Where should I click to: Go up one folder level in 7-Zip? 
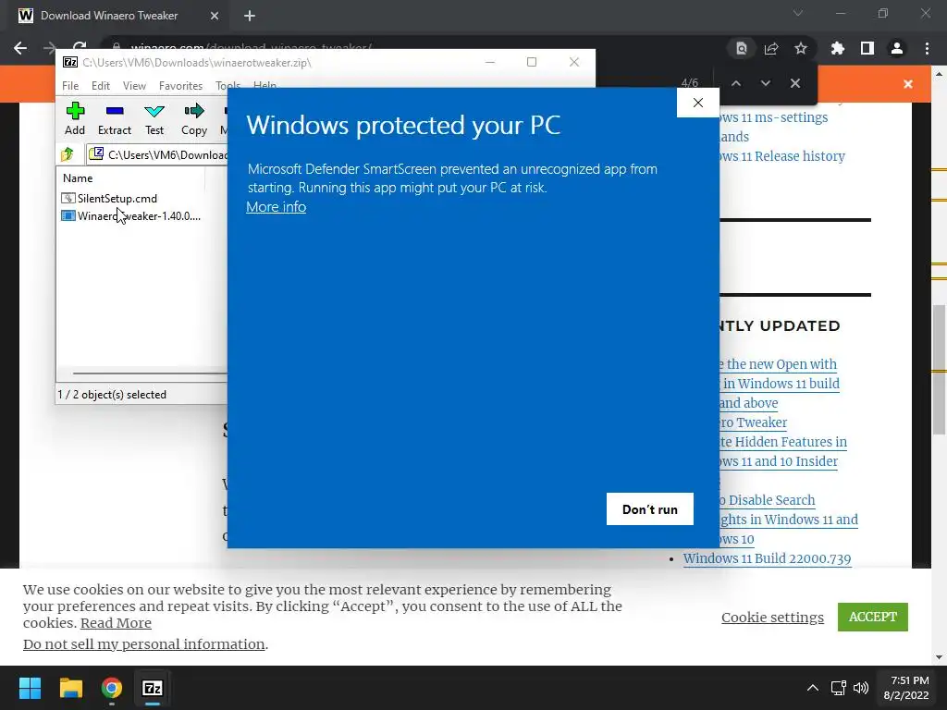point(68,154)
